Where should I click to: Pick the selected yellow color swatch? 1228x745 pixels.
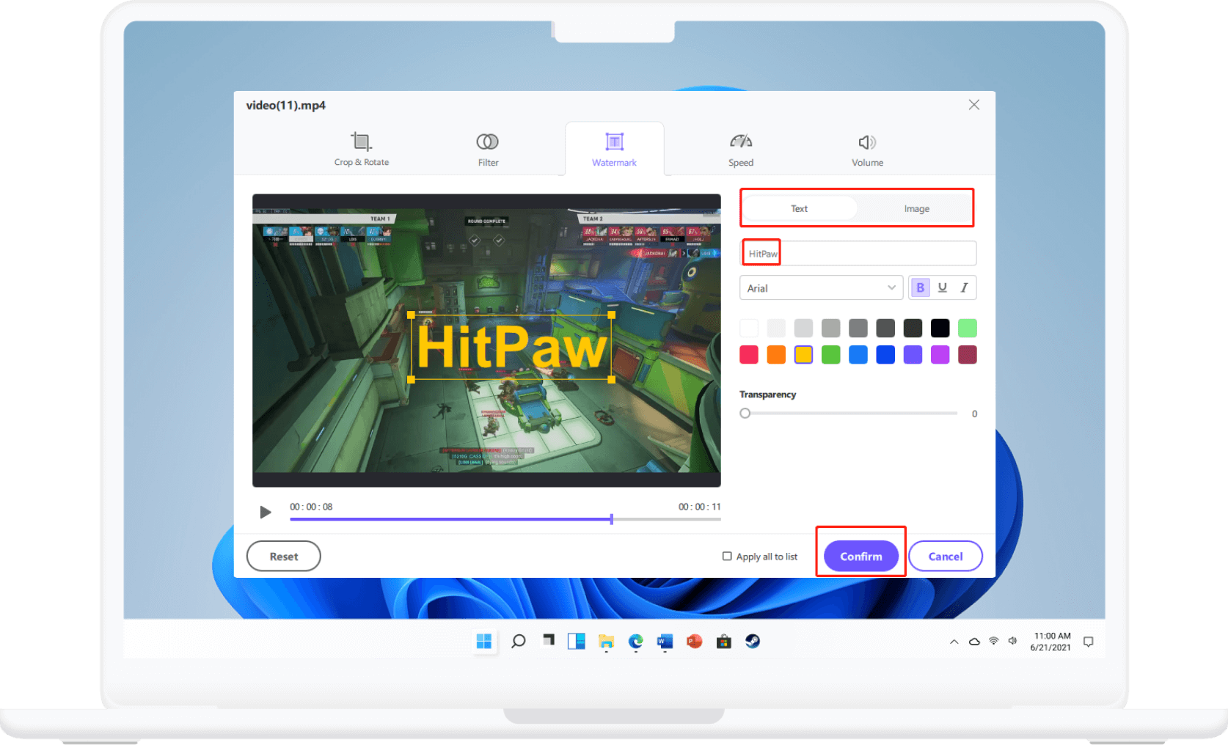tap(803, 355)
